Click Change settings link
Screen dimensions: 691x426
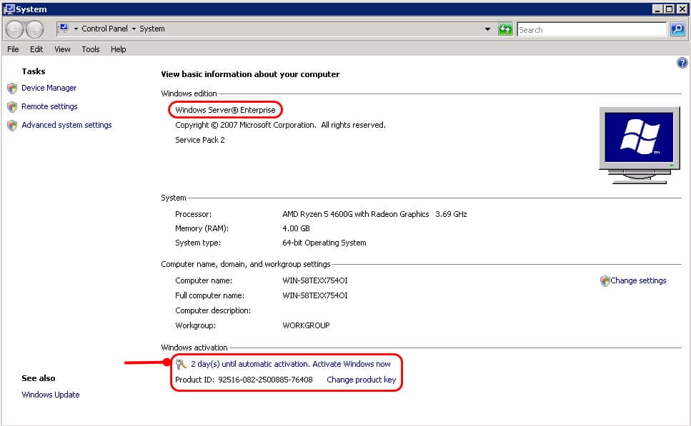click(x=638, y=280)
